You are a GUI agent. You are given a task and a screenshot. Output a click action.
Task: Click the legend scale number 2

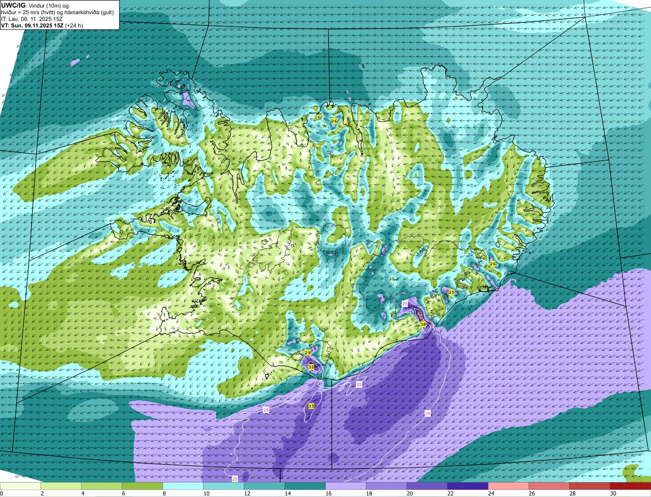coord(42,493)
